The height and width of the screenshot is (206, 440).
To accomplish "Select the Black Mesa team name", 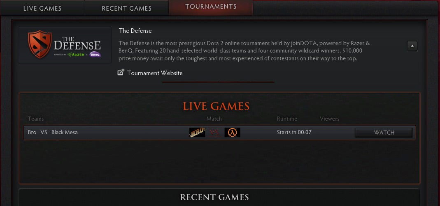I will click(65, 133).
